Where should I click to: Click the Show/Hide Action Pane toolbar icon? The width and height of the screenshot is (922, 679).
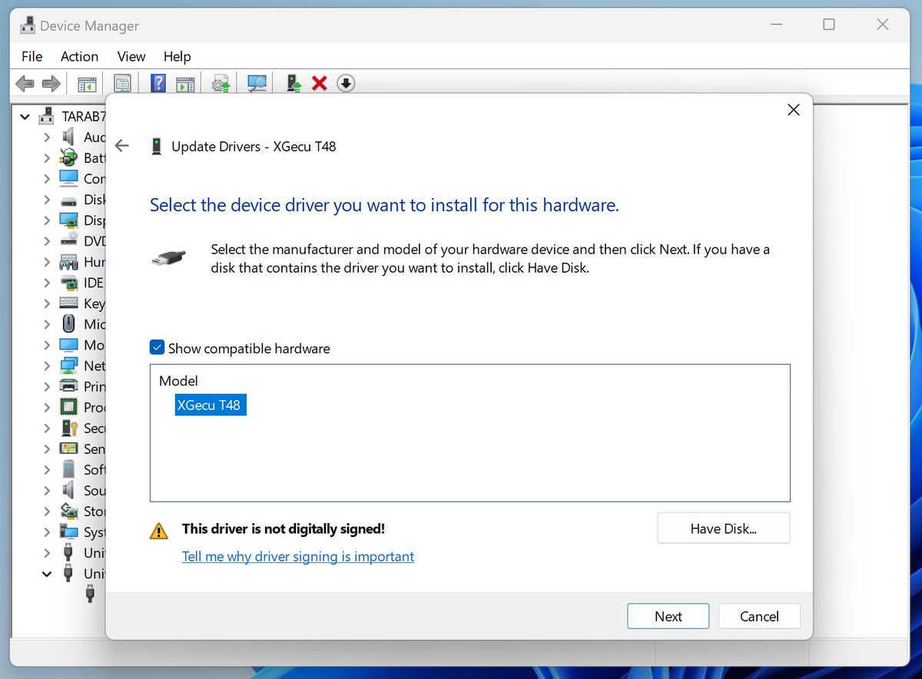point(185,83)
